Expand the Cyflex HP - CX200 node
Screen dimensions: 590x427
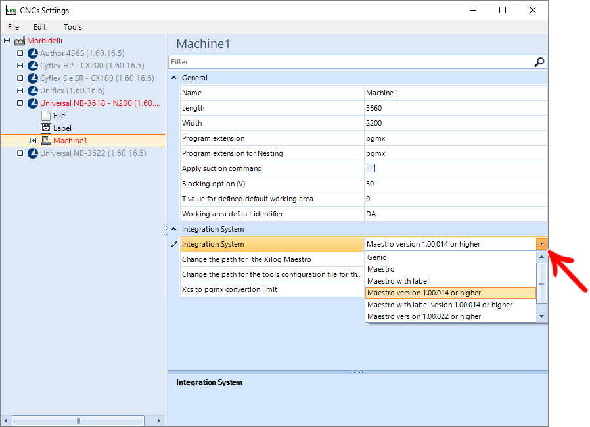pos(20,66)
